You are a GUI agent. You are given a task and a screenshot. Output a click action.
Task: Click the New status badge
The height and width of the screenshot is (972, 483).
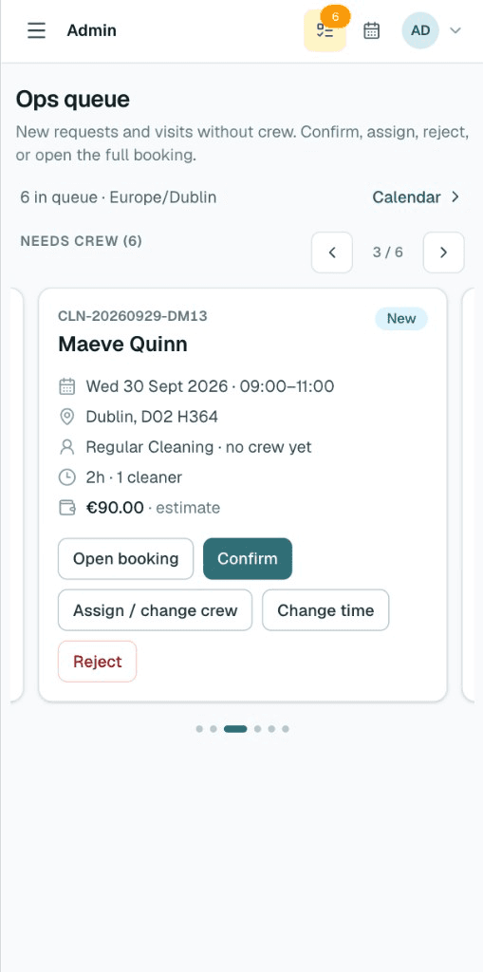click(401, 319)
